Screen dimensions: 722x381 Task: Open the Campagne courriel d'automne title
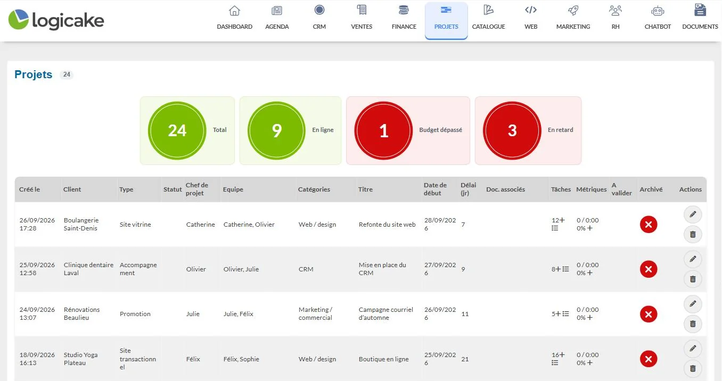[386, 314]
